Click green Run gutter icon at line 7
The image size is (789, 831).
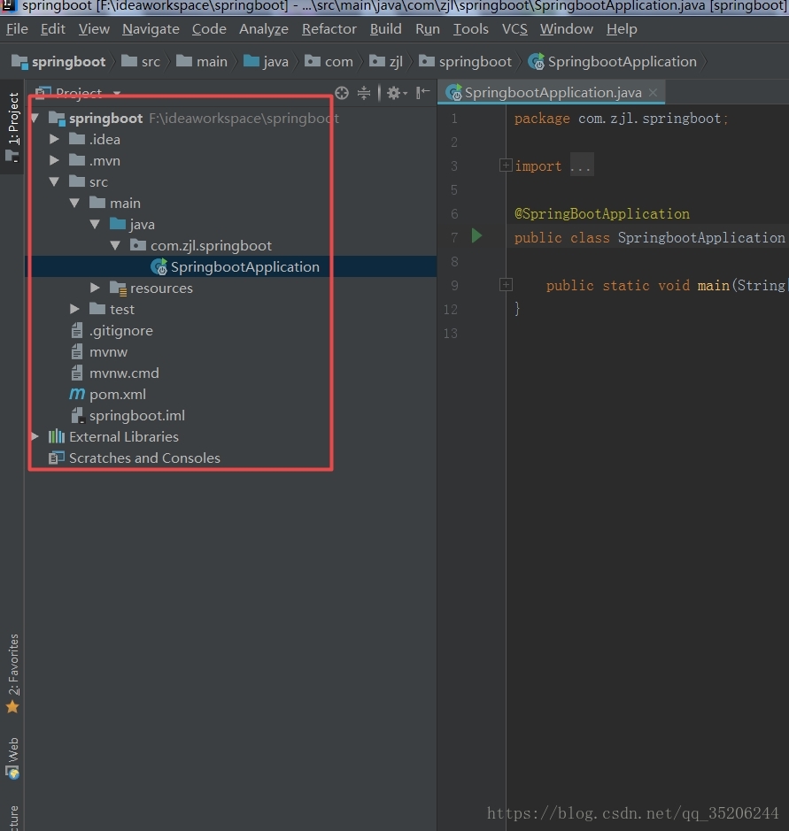[476, 235]
